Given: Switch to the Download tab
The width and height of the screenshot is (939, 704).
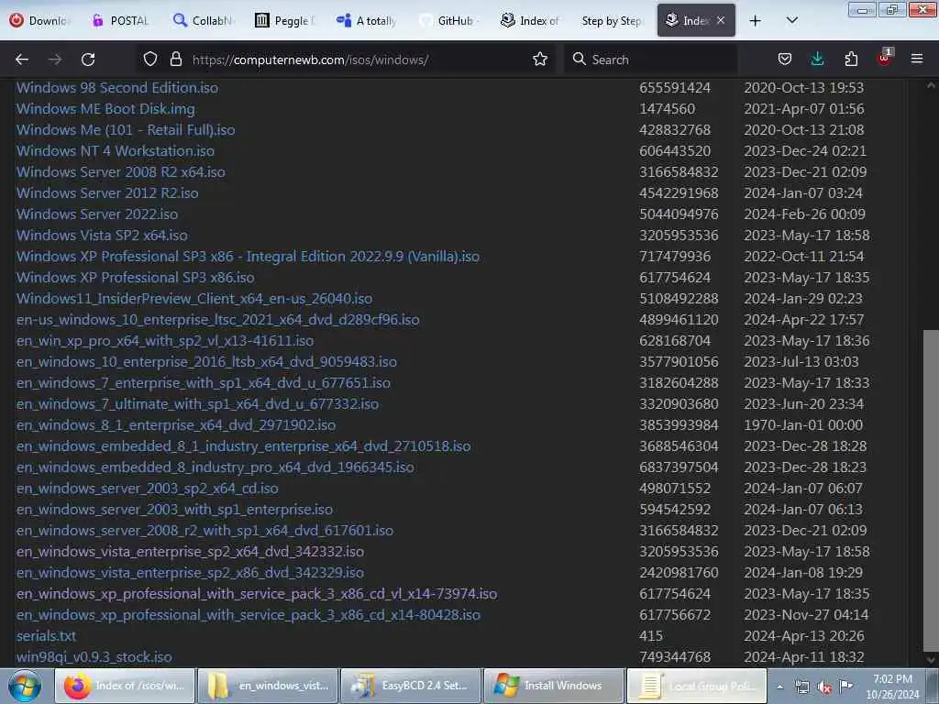Looking at the screenshot, I should click(x=40, y=20).
